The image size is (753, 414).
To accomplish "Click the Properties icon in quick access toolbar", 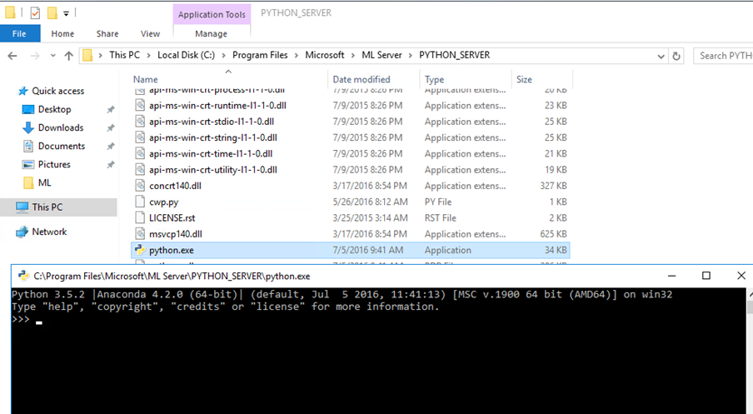I will coord(35,13).
